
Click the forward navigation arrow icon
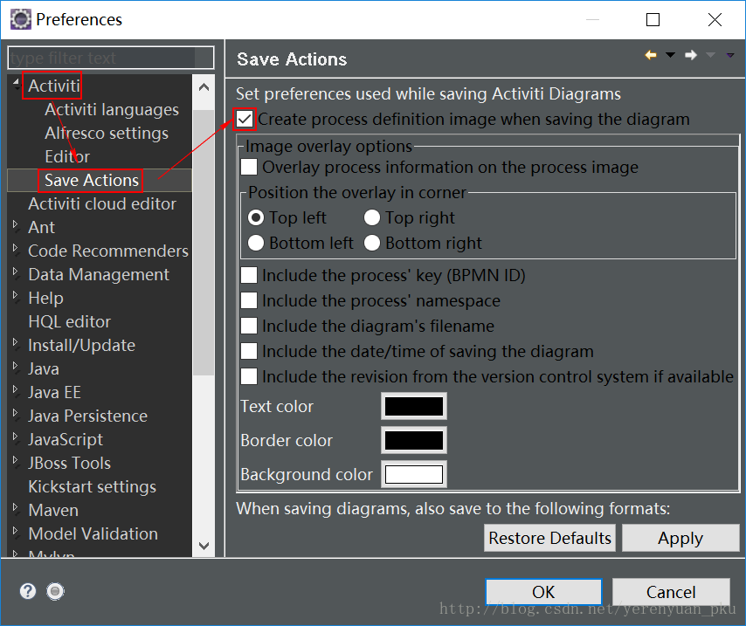tap(691, 55)
